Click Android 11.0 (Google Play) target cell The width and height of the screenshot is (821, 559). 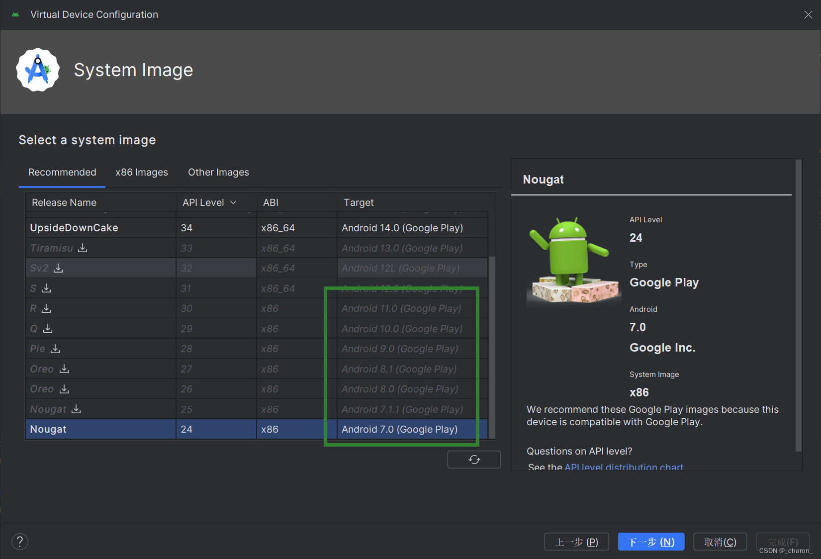click(413, 308)
